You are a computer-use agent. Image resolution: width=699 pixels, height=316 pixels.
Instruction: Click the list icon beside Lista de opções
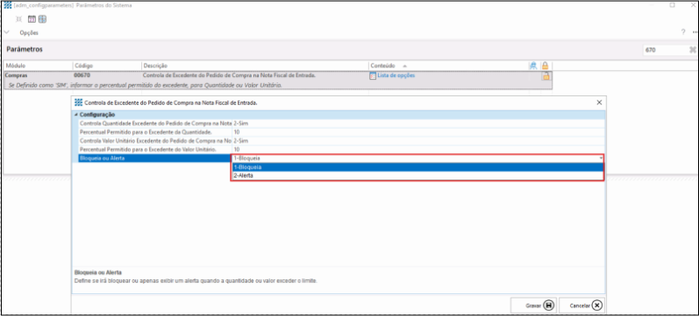[x=373, y=75]
